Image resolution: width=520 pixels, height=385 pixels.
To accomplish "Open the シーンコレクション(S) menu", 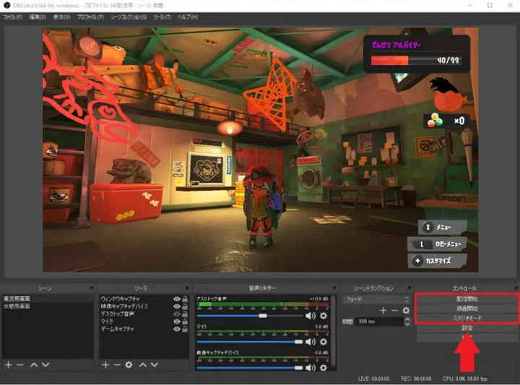I will click(129, 17).
